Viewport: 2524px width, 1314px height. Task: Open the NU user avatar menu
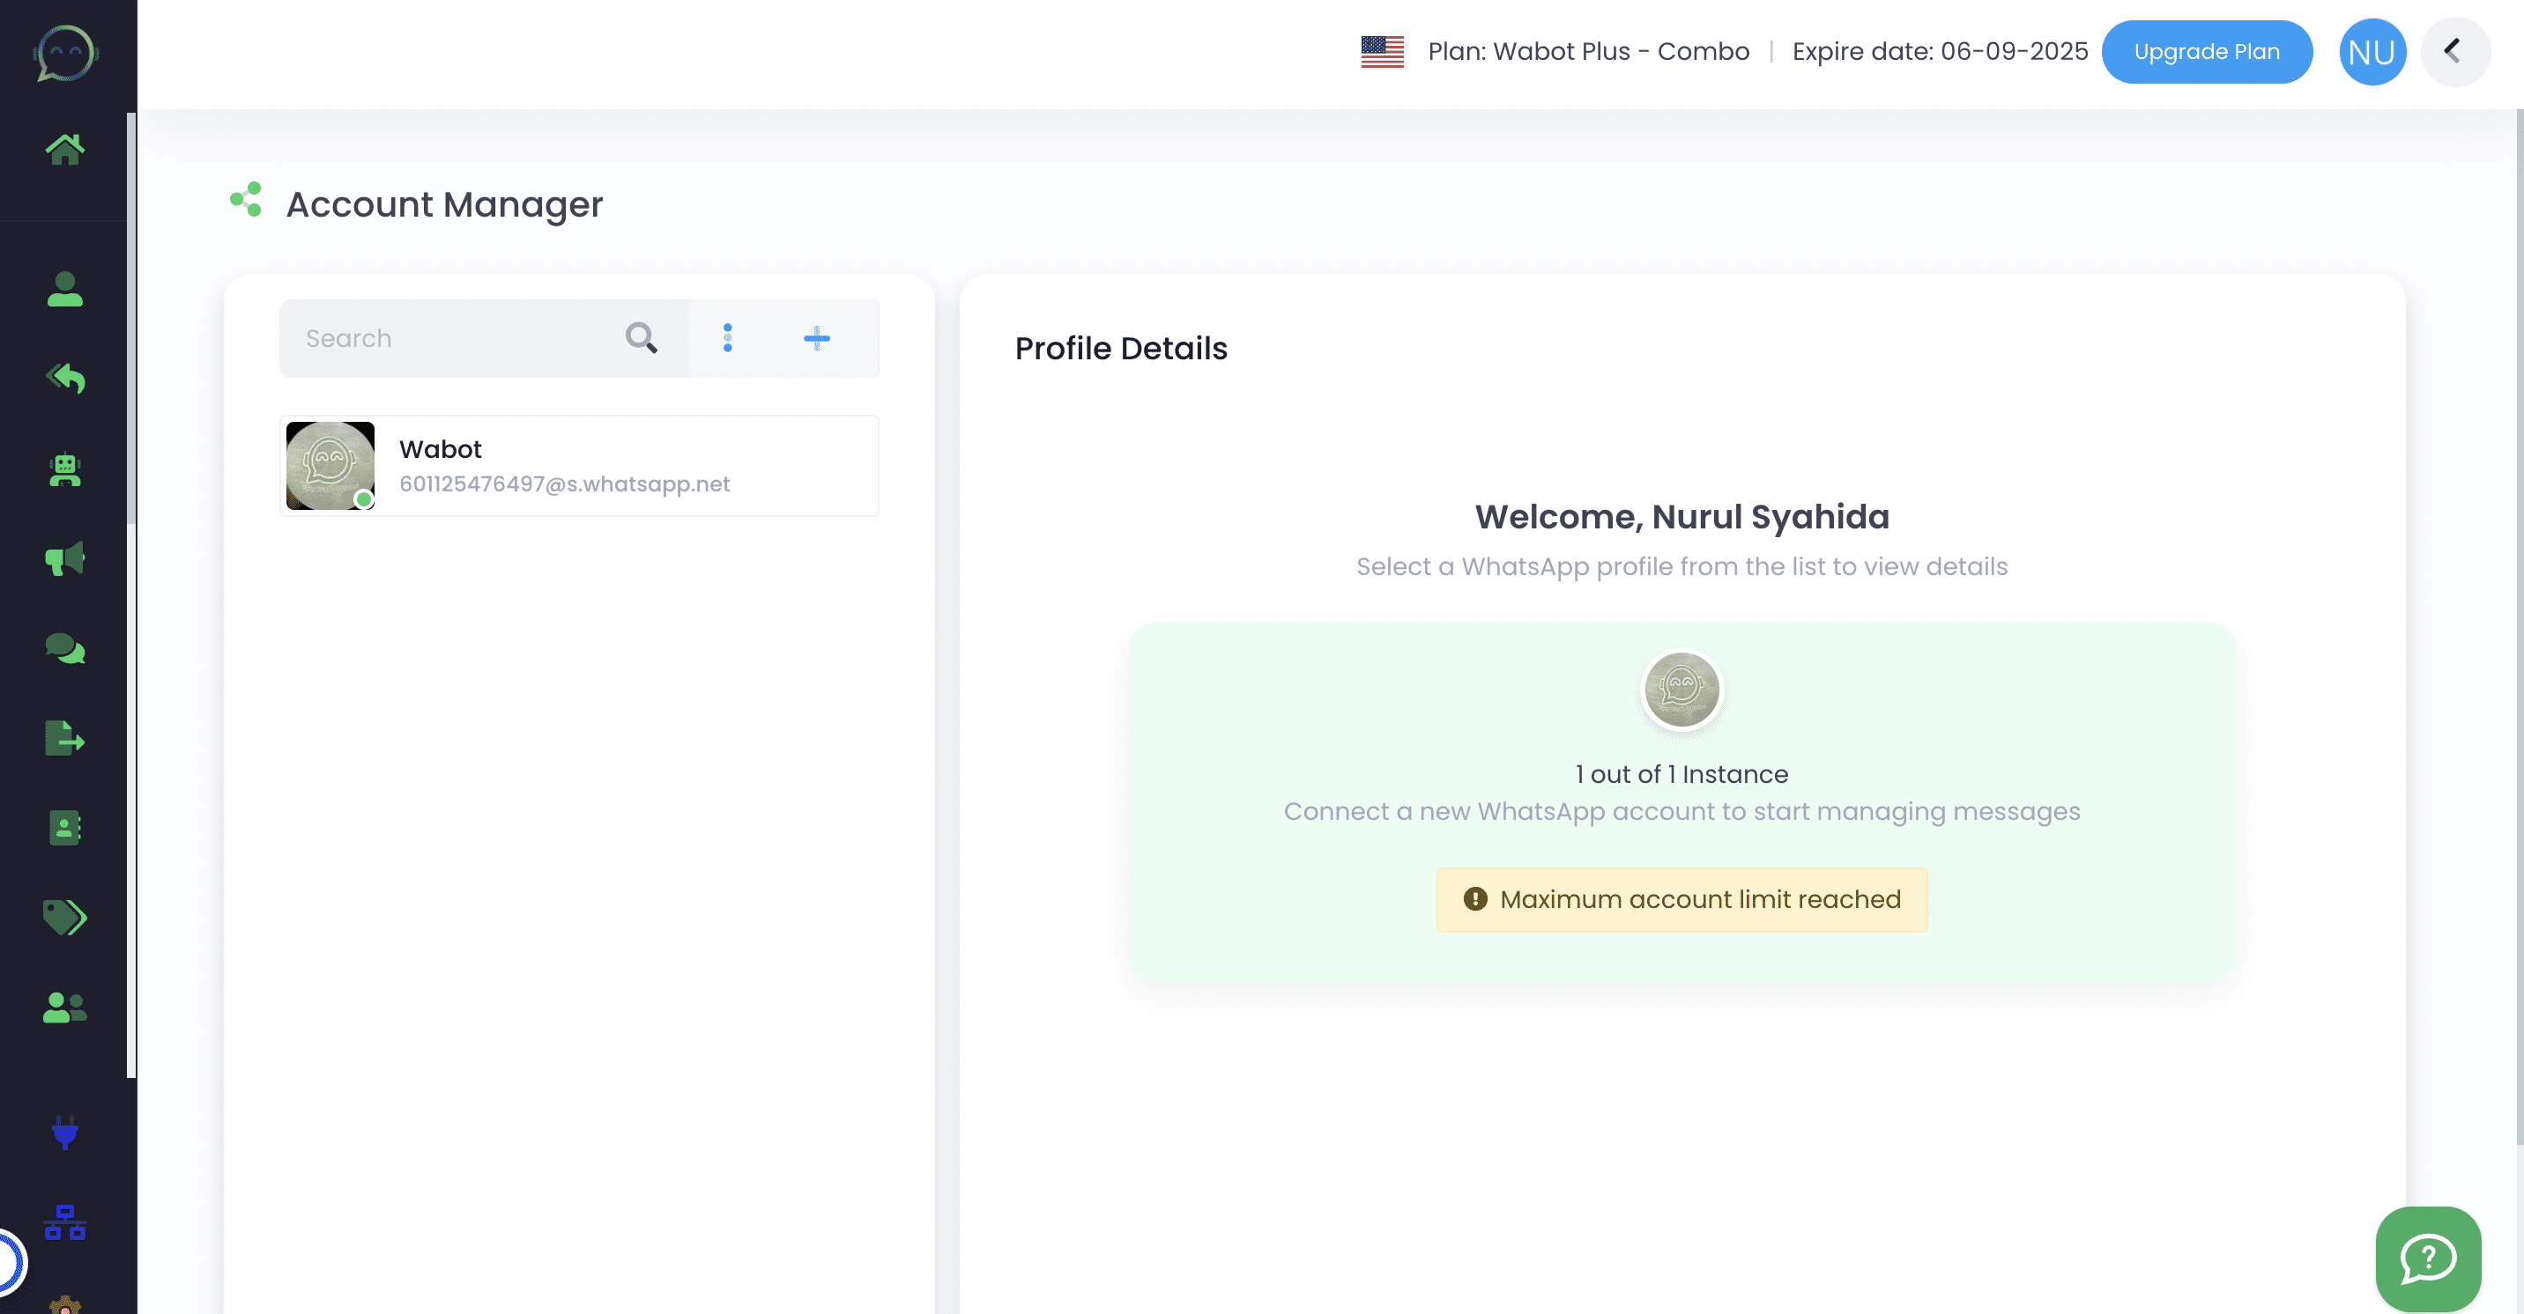coord(2372,52)
